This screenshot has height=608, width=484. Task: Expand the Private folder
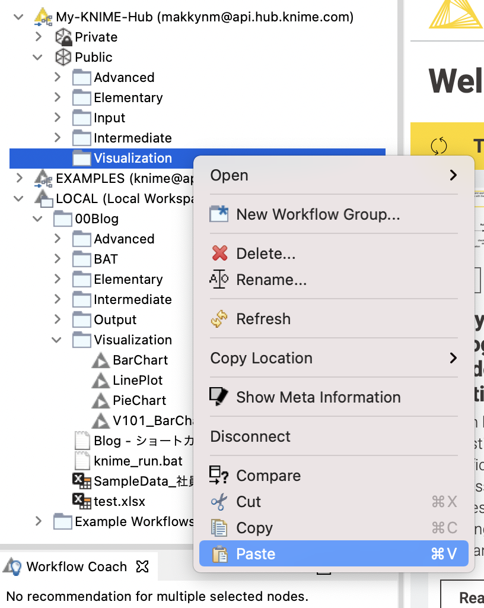pos(38,37)
